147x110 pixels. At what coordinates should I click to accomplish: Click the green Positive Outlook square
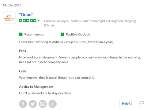62,34
